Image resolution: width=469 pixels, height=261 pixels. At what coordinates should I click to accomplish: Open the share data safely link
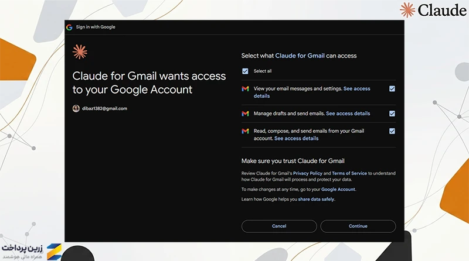click(316, 199)
